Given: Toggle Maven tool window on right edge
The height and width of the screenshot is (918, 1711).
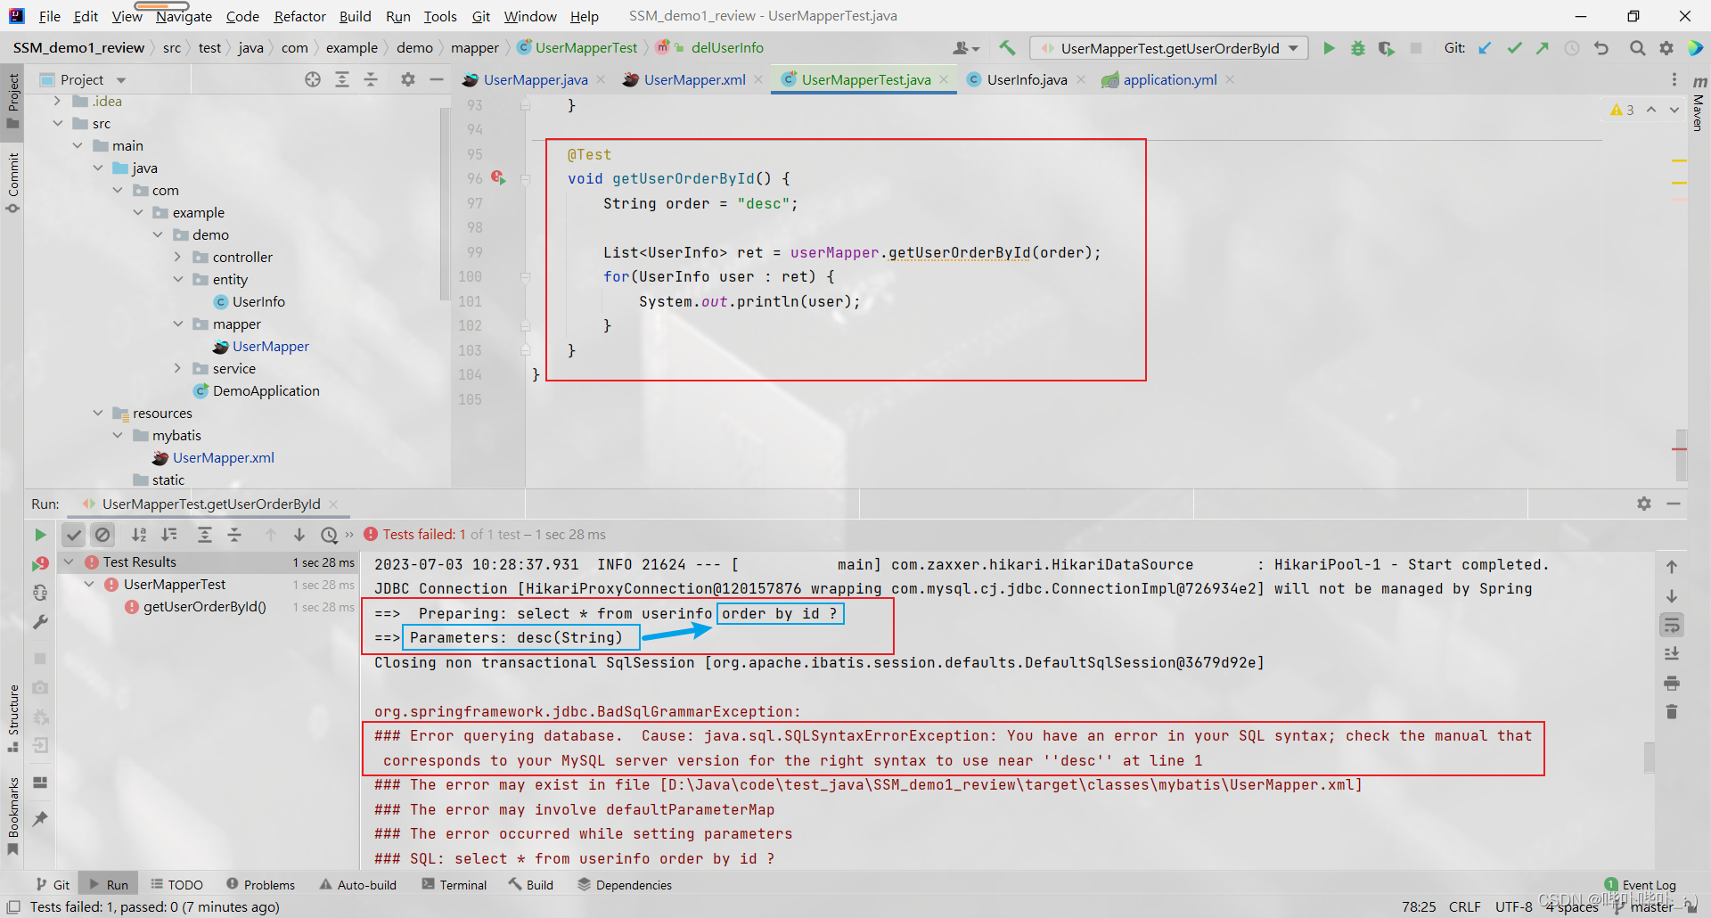Looking at the screenshot, I should tap(1699, 103).
